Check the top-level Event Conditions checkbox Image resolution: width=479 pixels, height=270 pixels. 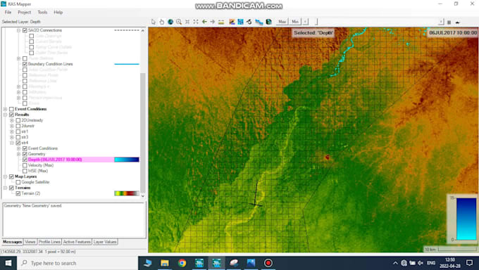pyautogui.click(x=11, y=109)
